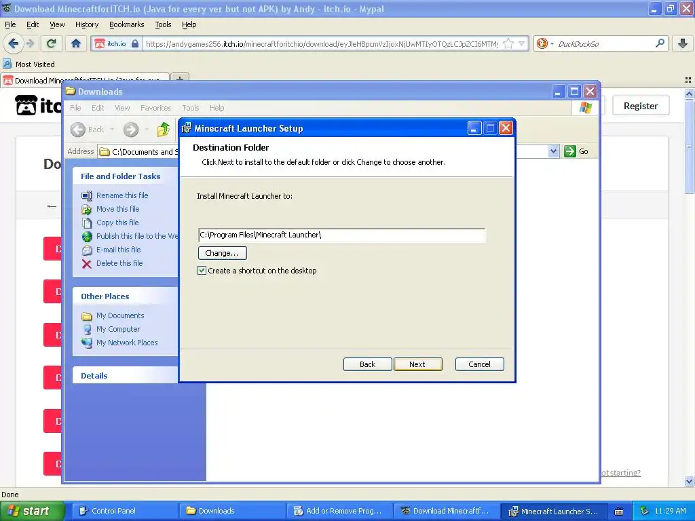Click the browser page scrollbar down arrow
695x521 pixels.
[689, 481]
